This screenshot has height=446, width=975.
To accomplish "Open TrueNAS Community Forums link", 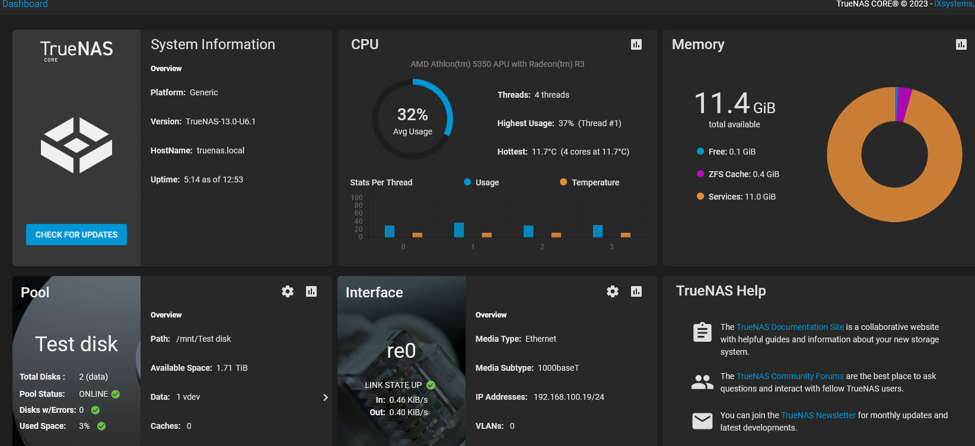I will click(x=790, y=376).
